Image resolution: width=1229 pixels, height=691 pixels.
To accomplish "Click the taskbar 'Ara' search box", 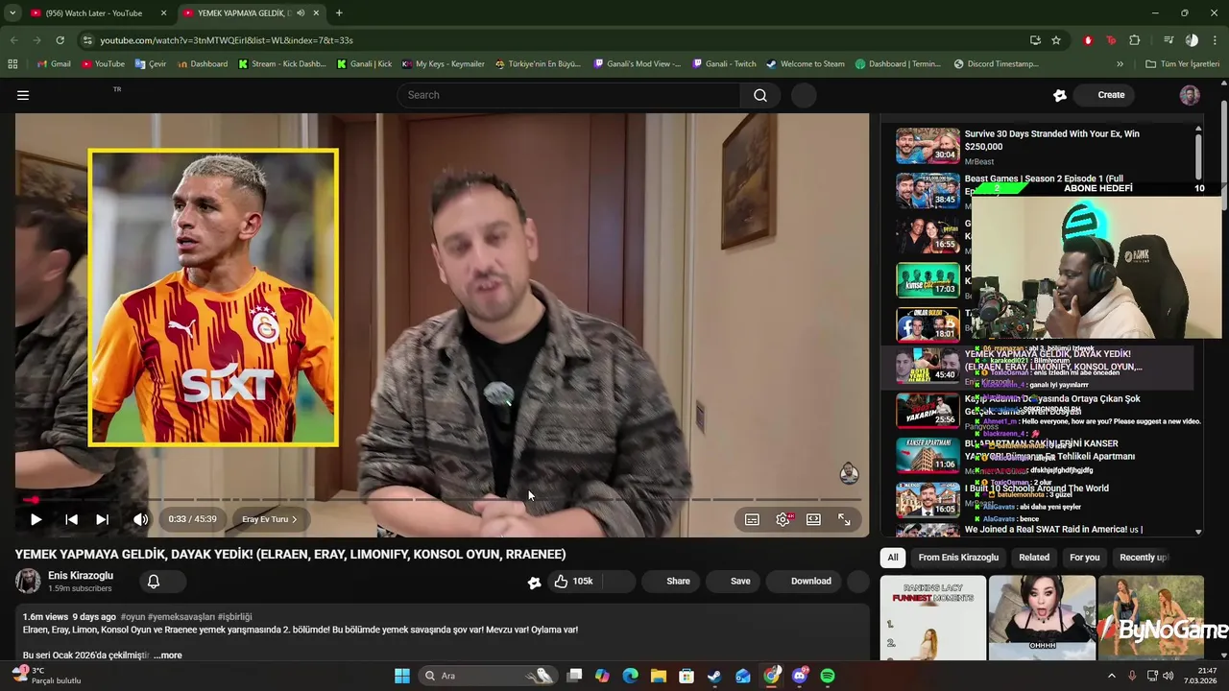I will click(489, 676).
